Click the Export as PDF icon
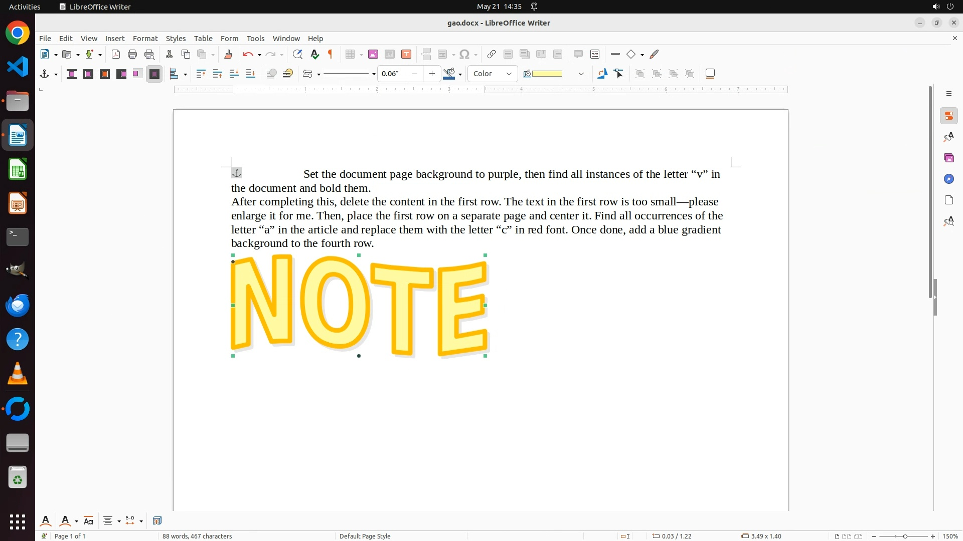This screenshot has width=963, height=541. click(x=116, y=54)
